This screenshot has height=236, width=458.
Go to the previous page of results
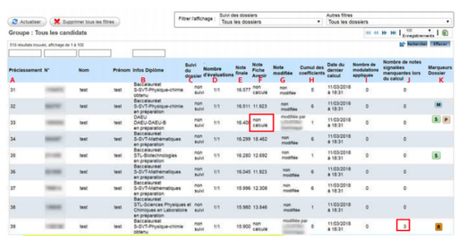pos(376,33)
